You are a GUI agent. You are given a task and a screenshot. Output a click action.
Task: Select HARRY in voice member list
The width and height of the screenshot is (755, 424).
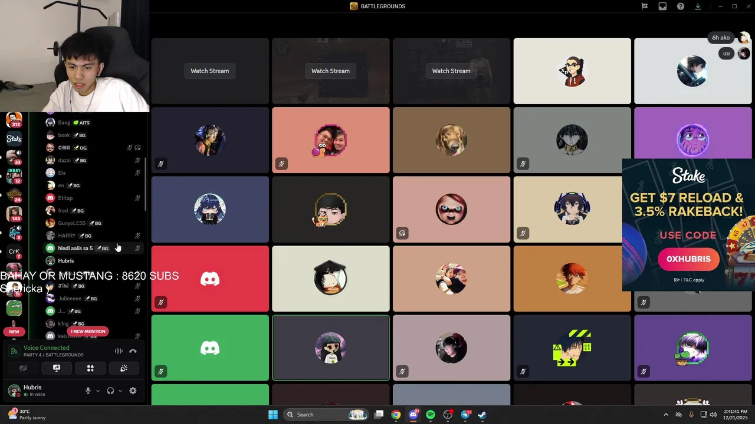coord(94,236)
